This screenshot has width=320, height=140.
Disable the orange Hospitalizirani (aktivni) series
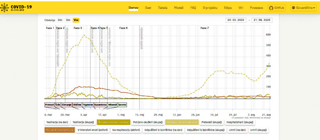pyautogui.click(x=60, y=130)
